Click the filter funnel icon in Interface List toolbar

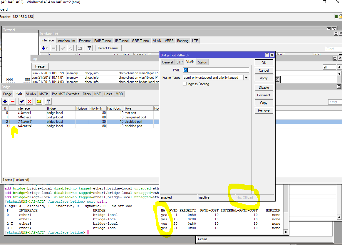[90, 48]
